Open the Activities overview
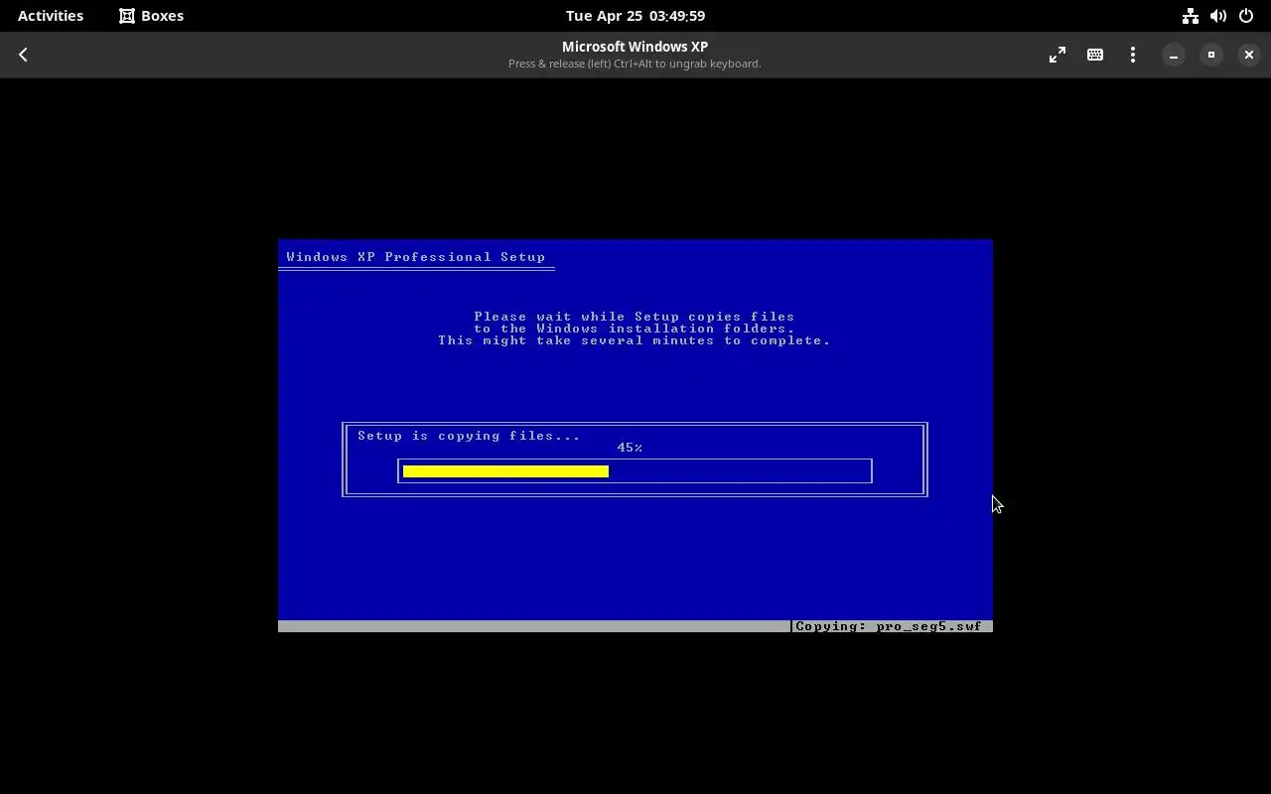The height and width of the screenshot is (794, 1271). 51,16
